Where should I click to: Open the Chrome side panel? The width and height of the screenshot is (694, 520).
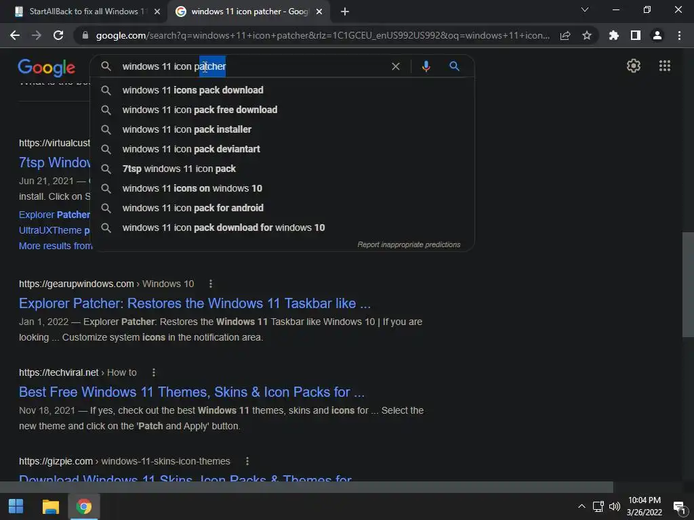click(x=636, y=35)
